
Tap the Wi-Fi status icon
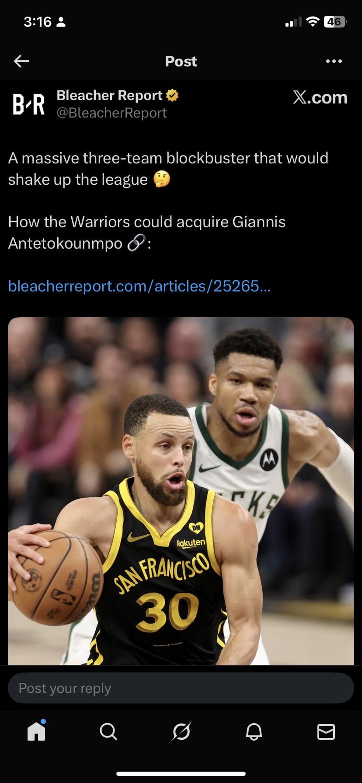[x=312, y=21]
